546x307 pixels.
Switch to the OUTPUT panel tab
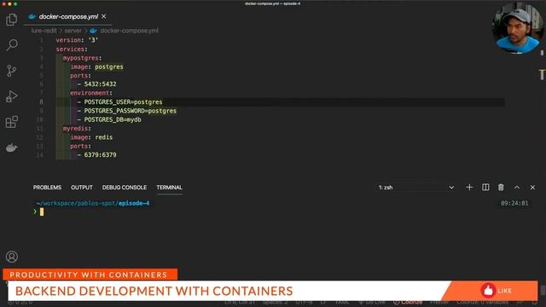(82, 188)
